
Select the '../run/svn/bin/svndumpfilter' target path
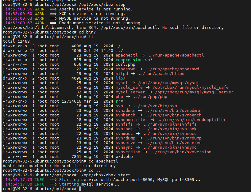click(x=192, y=120)
